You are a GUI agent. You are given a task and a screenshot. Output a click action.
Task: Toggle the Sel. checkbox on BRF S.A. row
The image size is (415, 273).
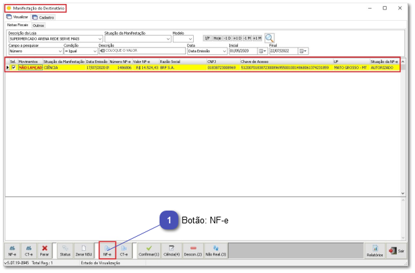point(14,68)
